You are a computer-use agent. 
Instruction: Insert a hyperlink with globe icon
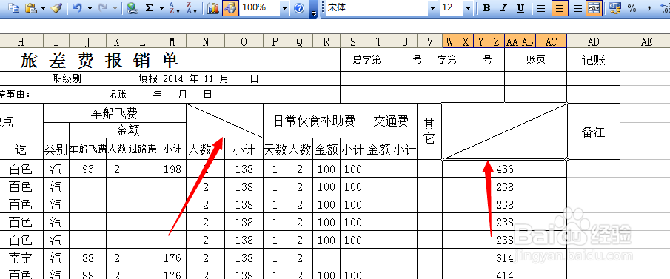(x=133, y=7)
